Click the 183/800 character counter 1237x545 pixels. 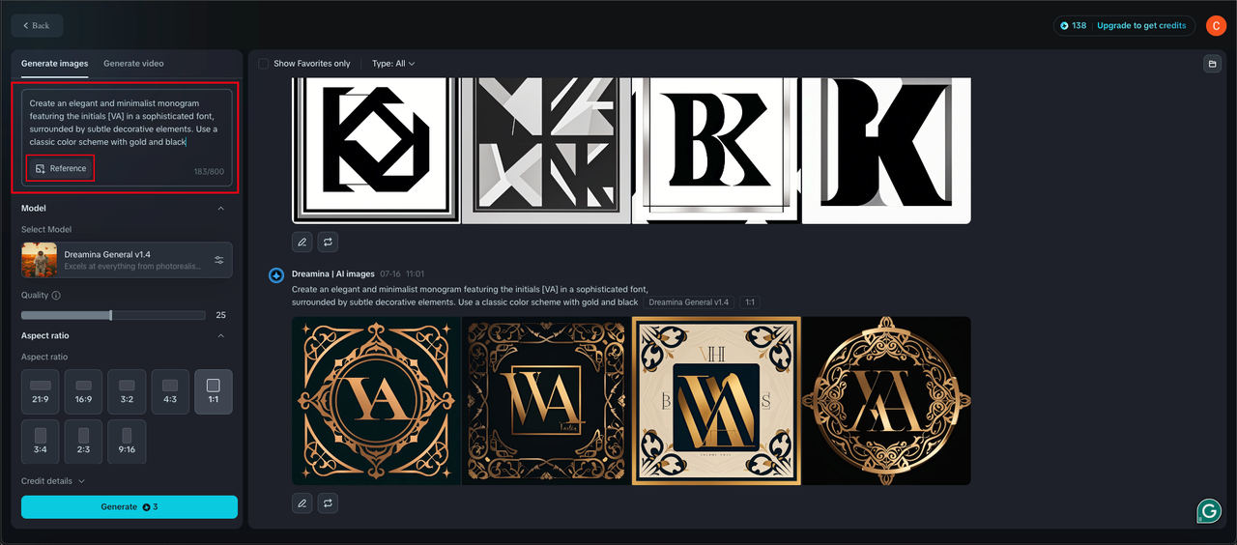tap(208, 172)
